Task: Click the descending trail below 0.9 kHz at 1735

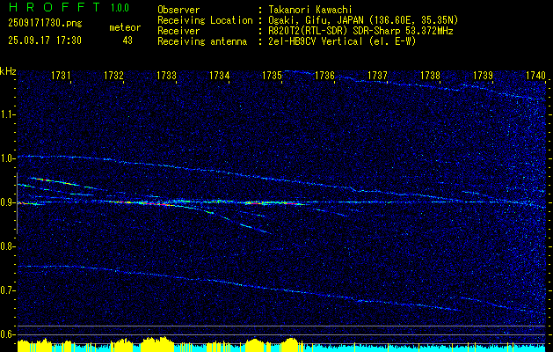Action: 256,229
